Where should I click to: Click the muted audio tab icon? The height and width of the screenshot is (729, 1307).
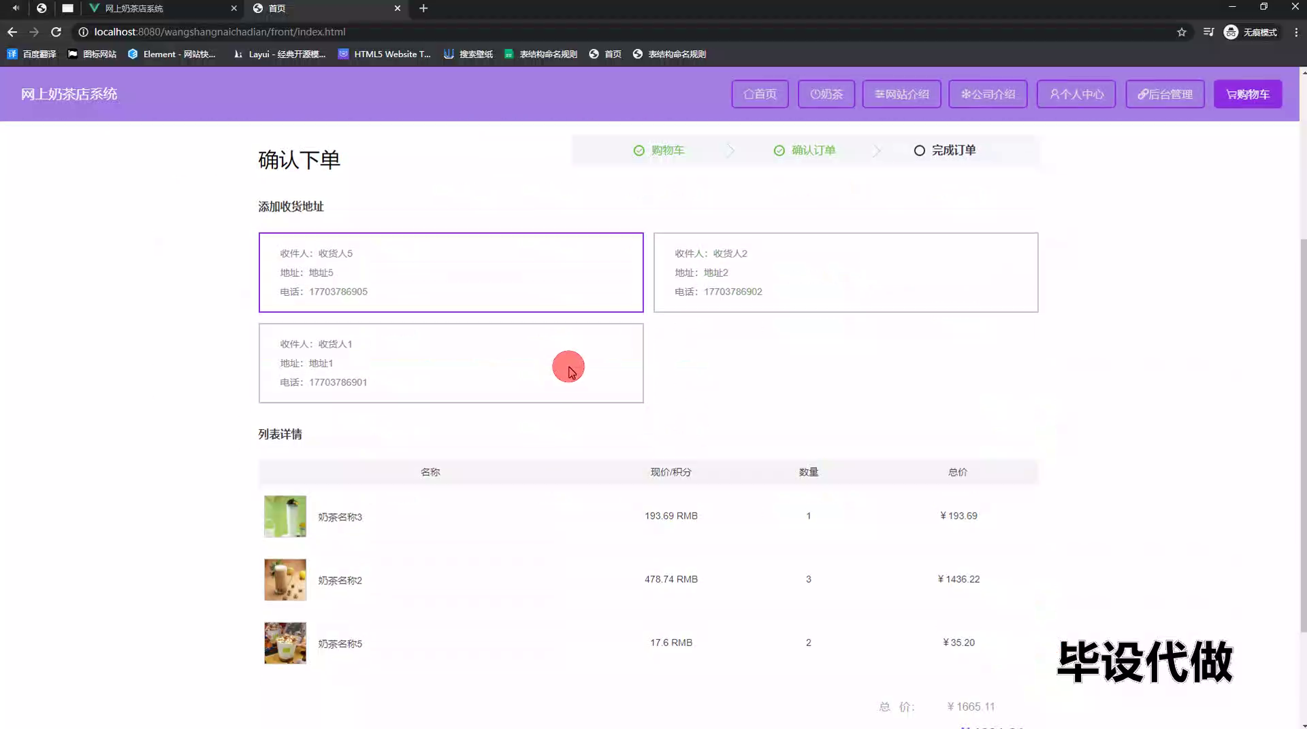click(16, 8)
